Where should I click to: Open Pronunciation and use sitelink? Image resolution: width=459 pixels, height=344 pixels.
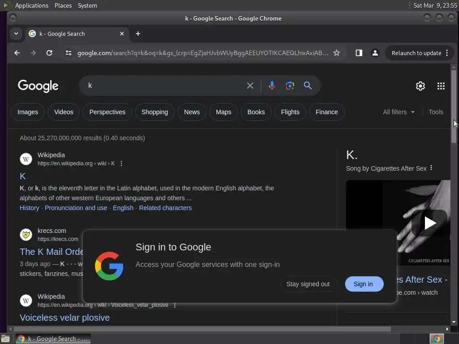point(76,208)
